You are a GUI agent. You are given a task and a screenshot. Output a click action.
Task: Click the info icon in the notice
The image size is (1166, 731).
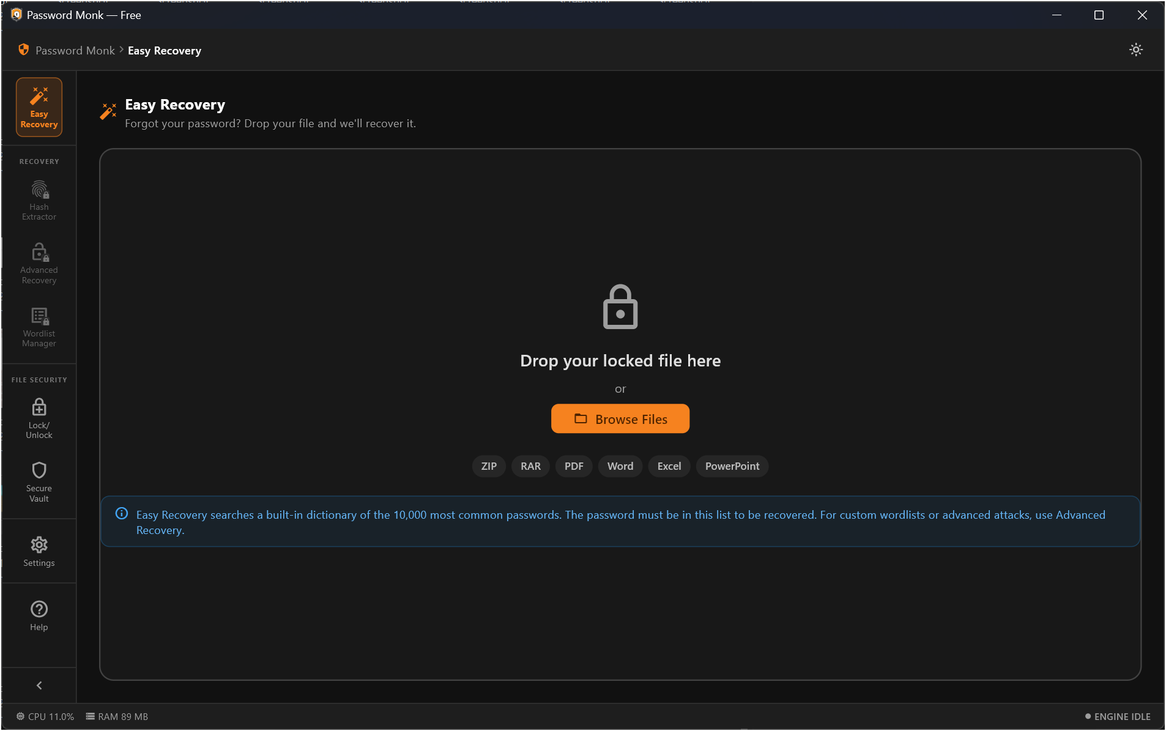pyautogui.click(x=122, y=514)
